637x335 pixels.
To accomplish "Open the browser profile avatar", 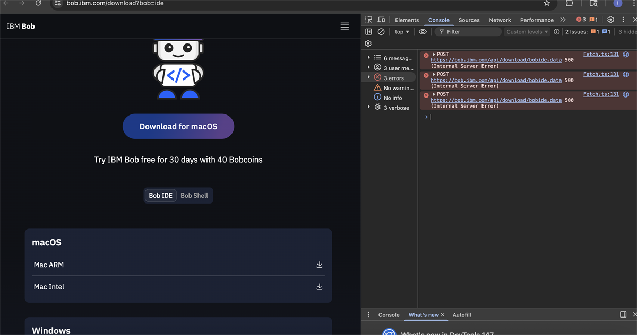I will pos(618,3).
